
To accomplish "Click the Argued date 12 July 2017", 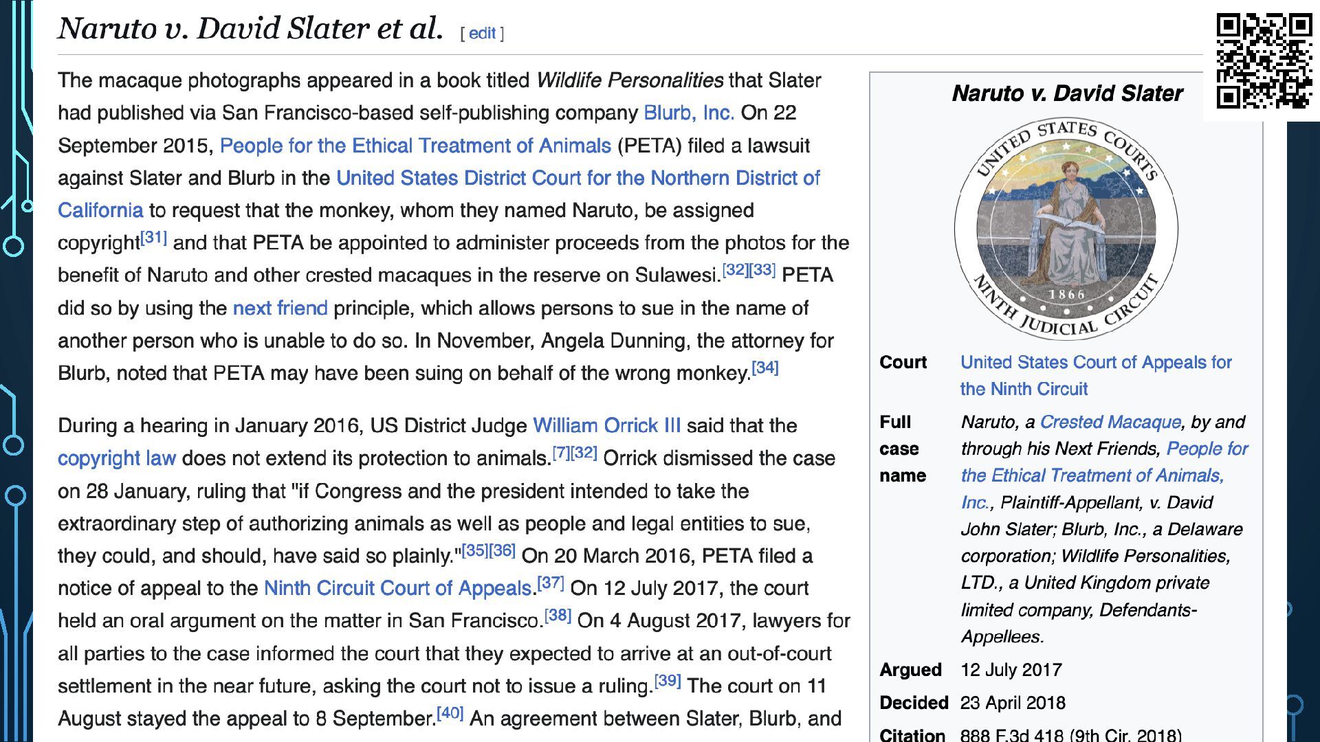I will point(1011,670).
